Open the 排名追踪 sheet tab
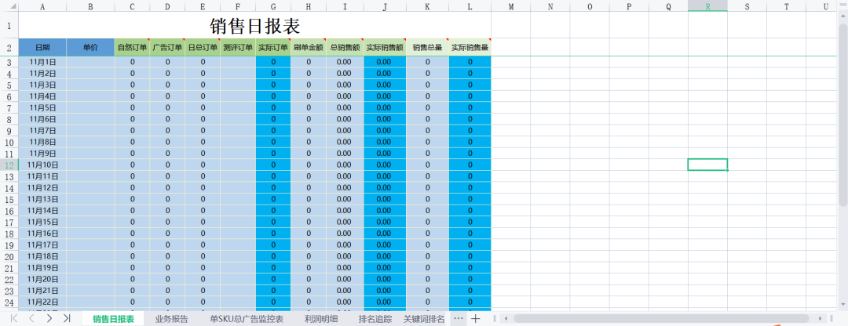 click(x=375, y=319)
